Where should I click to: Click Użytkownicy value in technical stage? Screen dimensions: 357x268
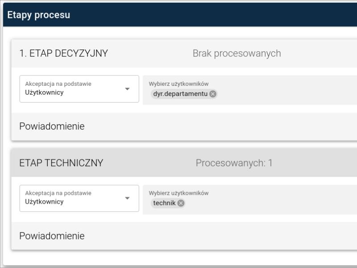(44, 201)
